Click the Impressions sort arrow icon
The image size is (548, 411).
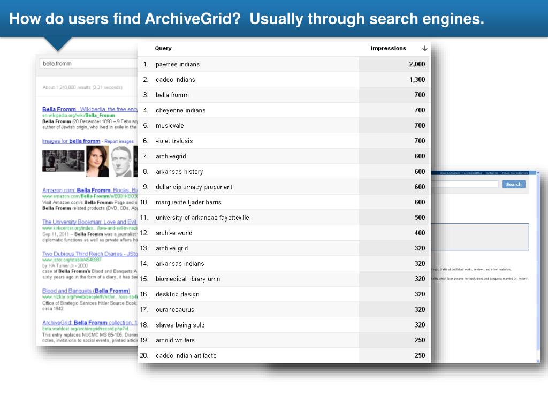[424, 49]
